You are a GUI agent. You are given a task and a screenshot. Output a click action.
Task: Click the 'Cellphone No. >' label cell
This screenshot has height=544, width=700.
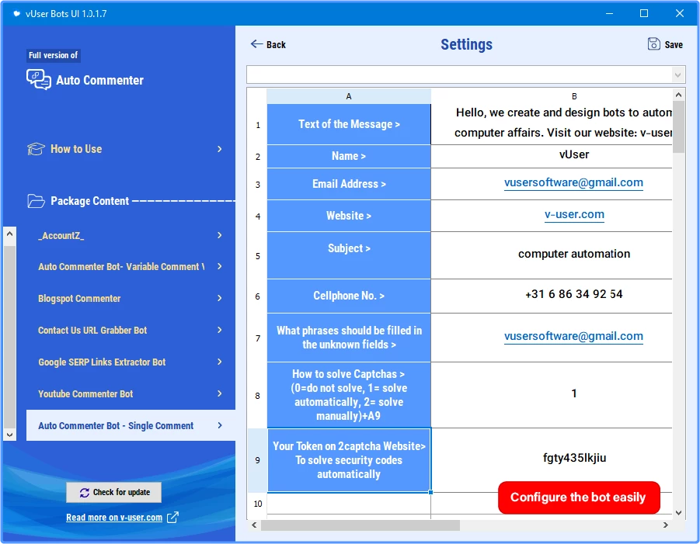click(x=349, y=296)
